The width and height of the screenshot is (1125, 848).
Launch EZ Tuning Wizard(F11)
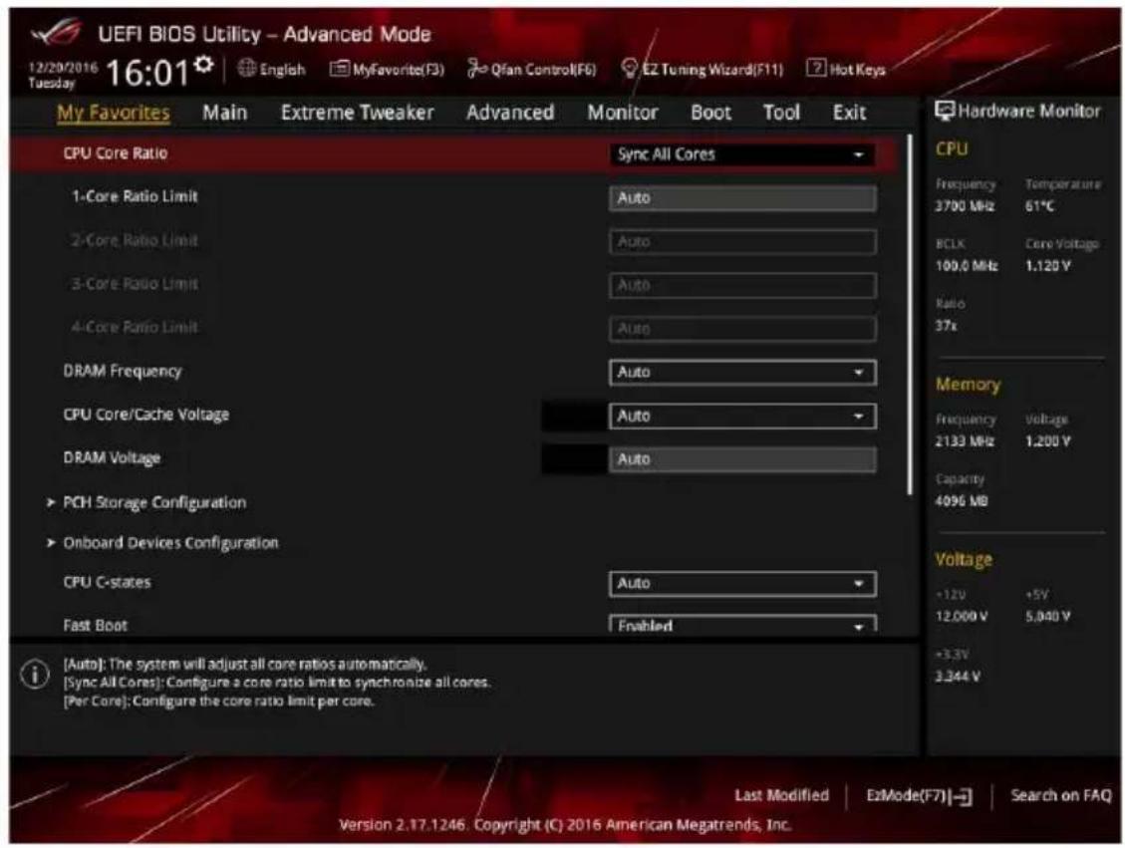coord(702,69)
